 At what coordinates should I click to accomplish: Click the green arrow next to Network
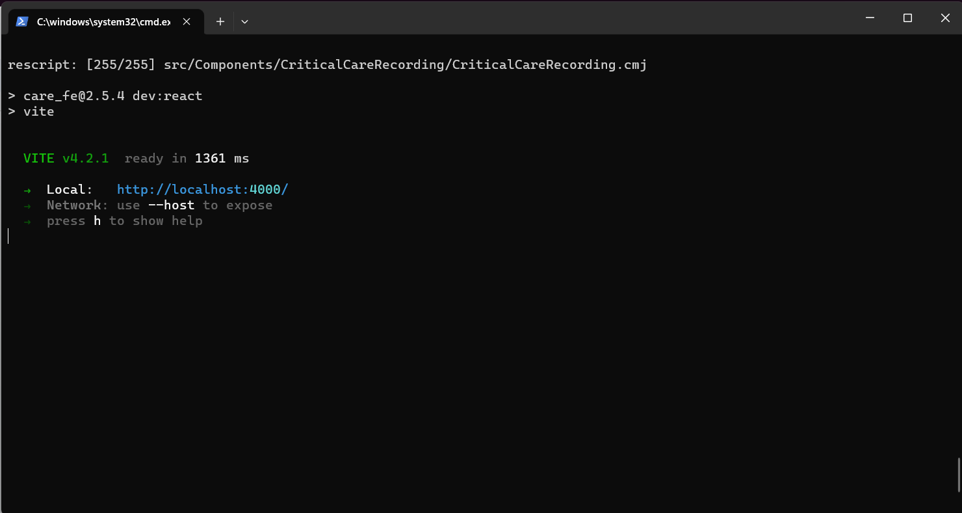pyautogui.click(x=27, y=205)
